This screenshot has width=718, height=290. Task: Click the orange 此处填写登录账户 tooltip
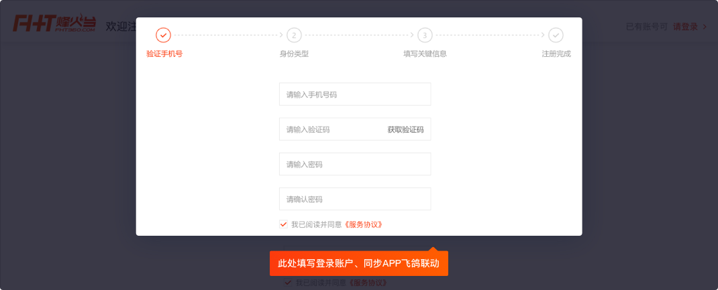[358, 263]
